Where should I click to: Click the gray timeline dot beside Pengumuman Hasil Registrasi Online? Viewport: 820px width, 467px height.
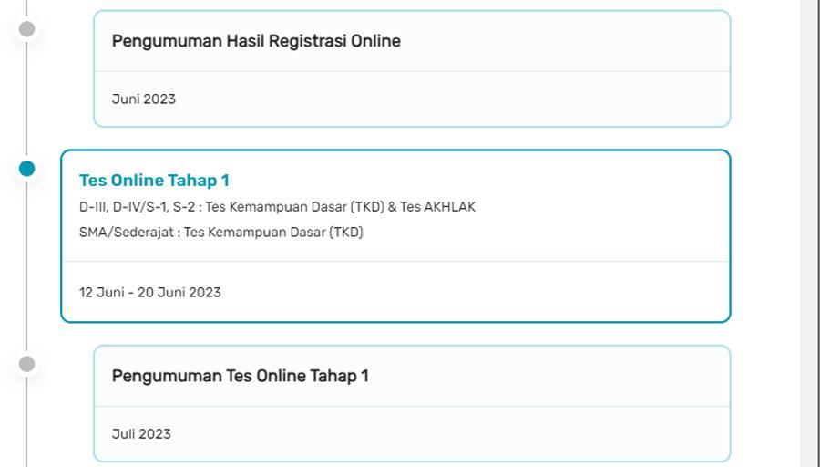point(27,29)
